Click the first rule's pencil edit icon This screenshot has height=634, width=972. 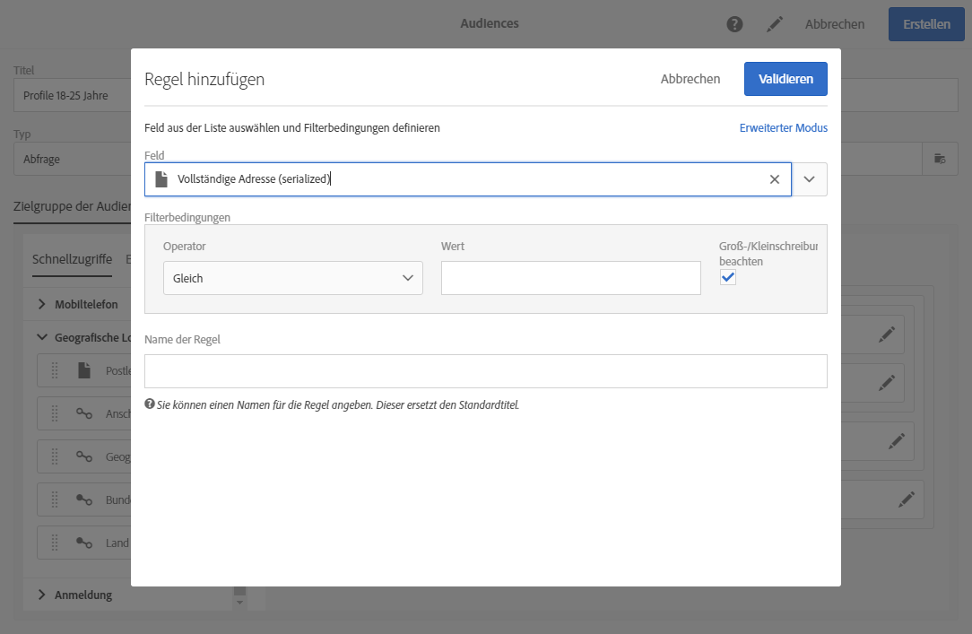point(887,334)
